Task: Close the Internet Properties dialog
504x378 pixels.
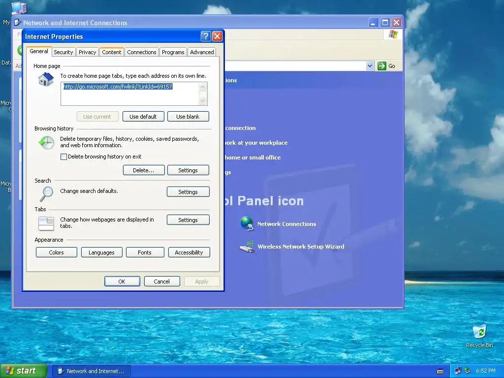Action: [217, 36]
